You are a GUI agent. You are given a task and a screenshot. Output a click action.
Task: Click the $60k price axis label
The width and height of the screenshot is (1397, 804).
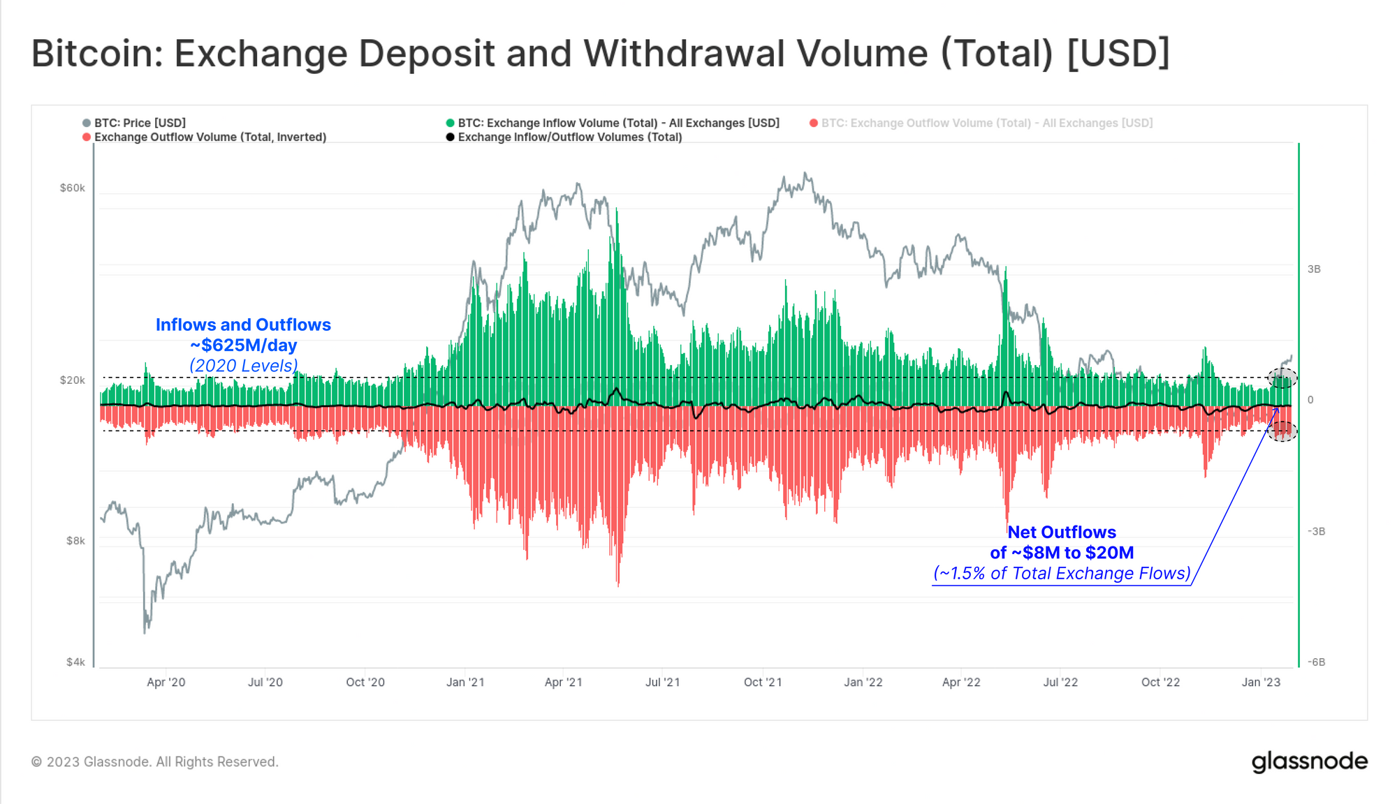pyautogui.click(x=72, y=188)
